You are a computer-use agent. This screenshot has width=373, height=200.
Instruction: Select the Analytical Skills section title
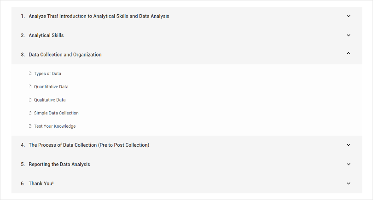click(x=46, y=35)
